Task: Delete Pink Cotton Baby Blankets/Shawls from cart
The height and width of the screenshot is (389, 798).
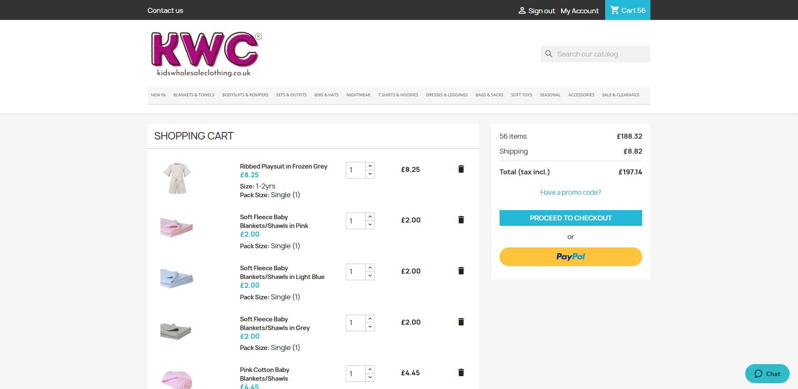Action: click(x=461, y=372)
